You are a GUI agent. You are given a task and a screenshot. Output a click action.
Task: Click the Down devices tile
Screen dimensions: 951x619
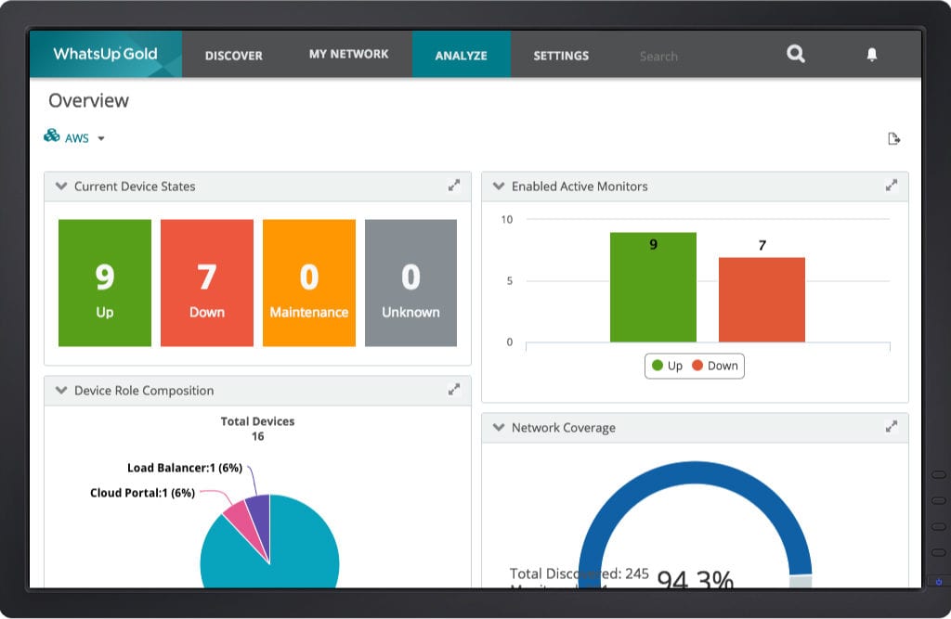(x=206, y=282)
